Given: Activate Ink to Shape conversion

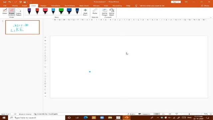Looking at the screenshot, I should coord(105,12).
